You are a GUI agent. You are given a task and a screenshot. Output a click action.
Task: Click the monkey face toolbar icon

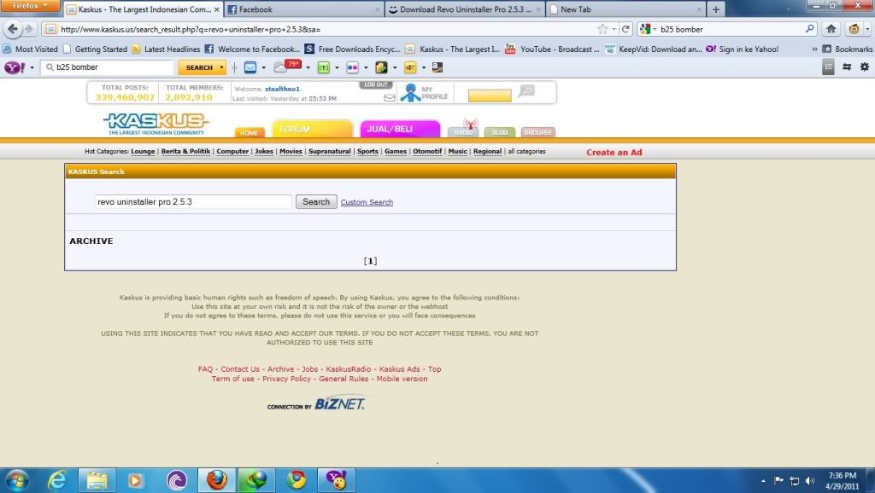(854, 29)
